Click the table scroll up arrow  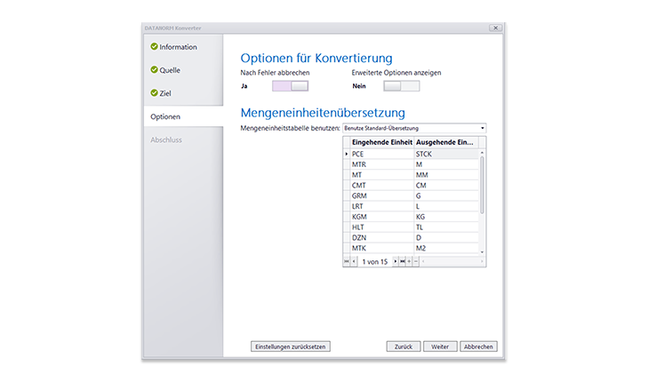[482, 153]
